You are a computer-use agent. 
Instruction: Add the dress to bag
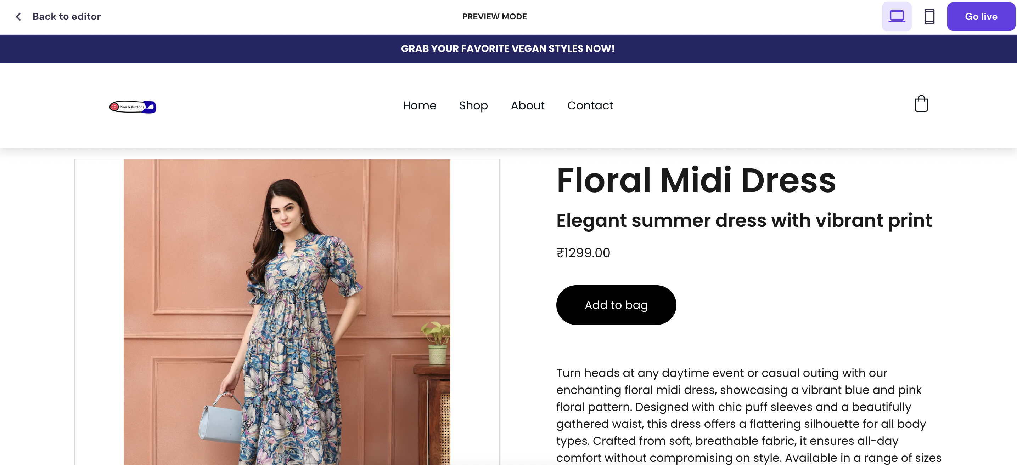coord(616,305)
